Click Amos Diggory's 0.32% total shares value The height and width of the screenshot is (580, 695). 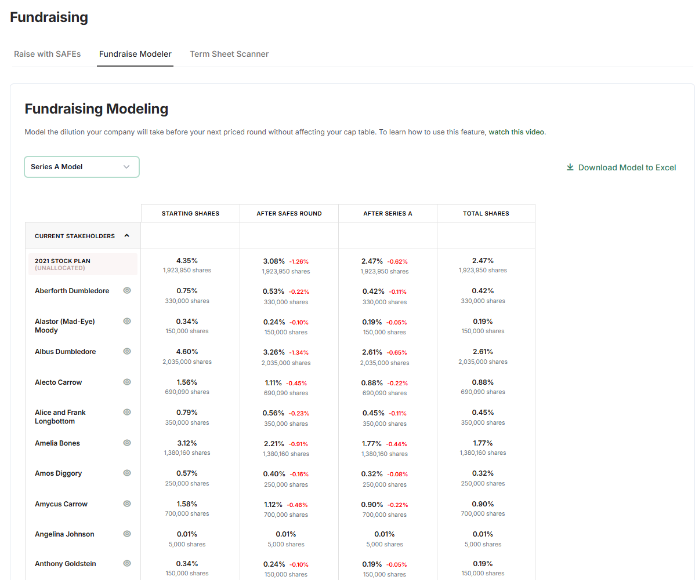point(483,473)
